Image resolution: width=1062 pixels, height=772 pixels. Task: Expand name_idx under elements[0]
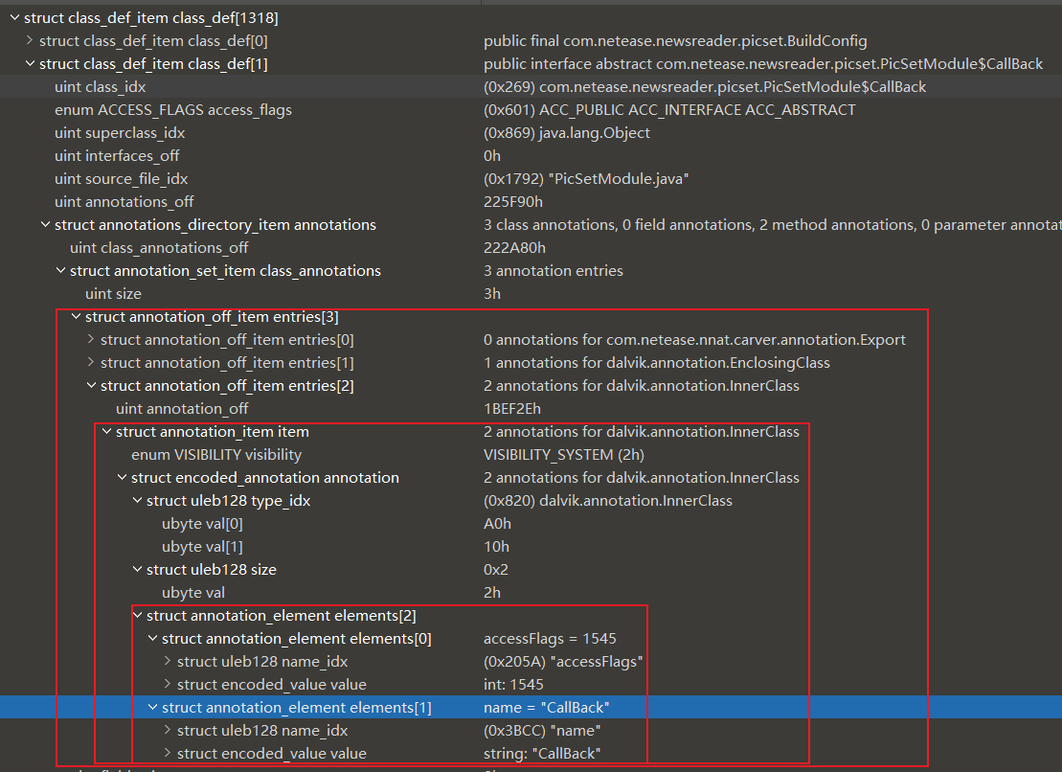click(168, 662)
